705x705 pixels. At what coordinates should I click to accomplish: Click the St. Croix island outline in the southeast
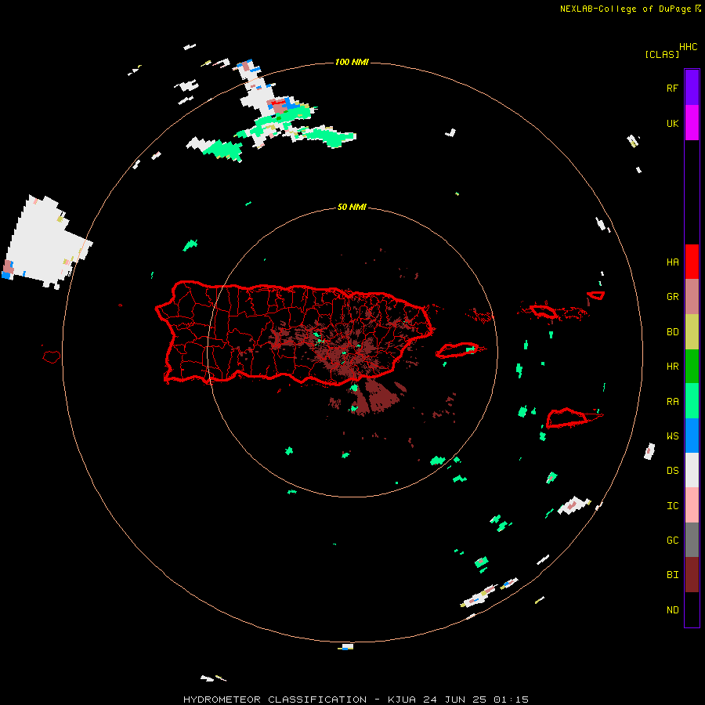coord(567,418)
